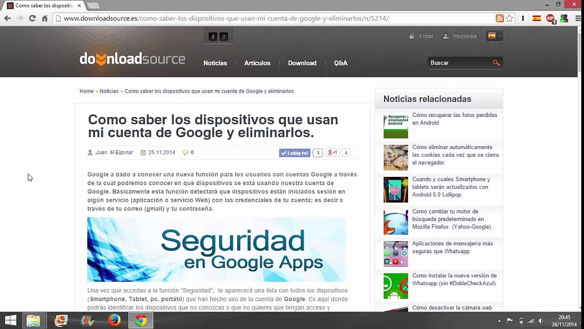Click the article date 25.11.2014
Viewport: 584px width, 329px height.
(162, 152)
